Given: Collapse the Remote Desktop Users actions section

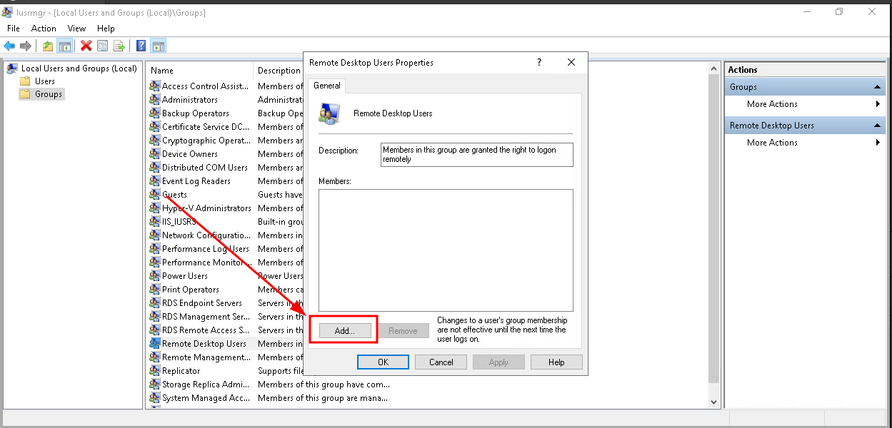Looking at the screenshot, I should coord(878,126).
